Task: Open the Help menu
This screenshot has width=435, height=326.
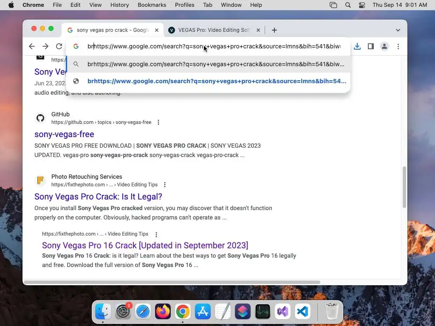Action: tap(256, 5)
